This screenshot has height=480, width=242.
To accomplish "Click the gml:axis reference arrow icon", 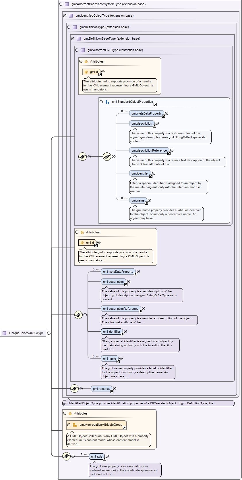I will [104, 459].
